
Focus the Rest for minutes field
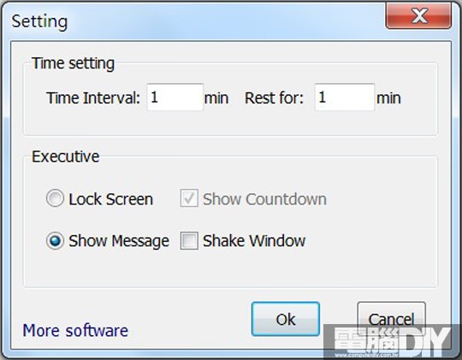345,97
